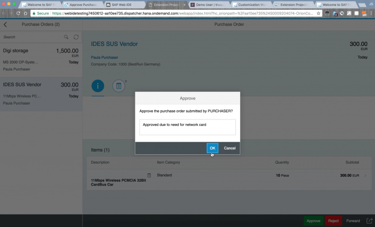Open the Notes tab icon
Image resolution: width=375 pixels, height=227 pixels.
tap(119, 86)
